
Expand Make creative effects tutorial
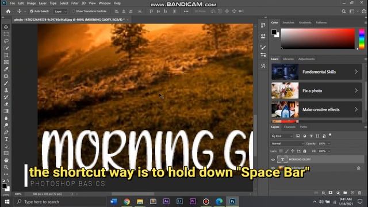(x=317, y=109)
